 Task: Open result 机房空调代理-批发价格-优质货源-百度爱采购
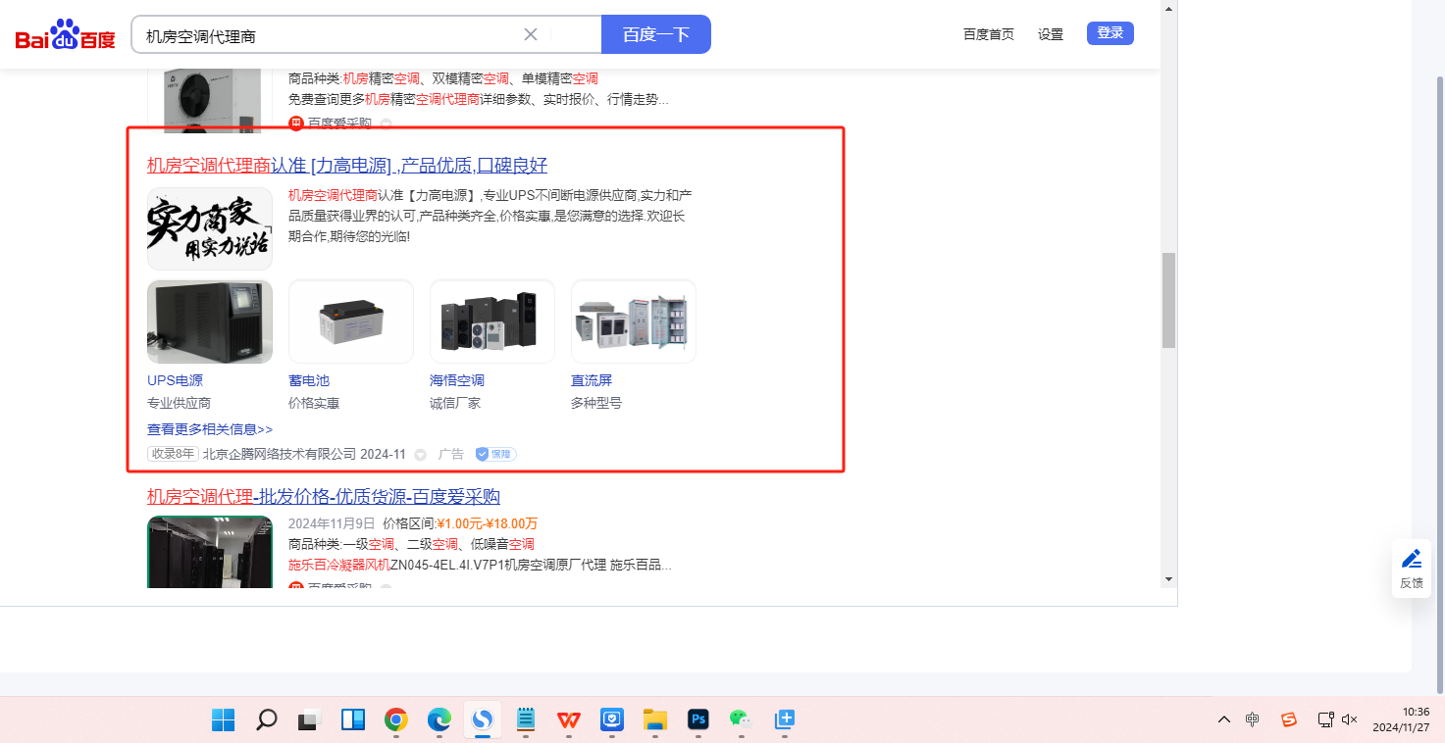324,496
